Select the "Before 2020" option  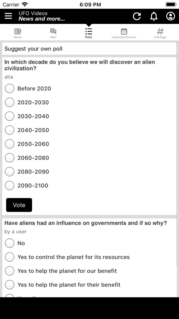pos(10,88)
